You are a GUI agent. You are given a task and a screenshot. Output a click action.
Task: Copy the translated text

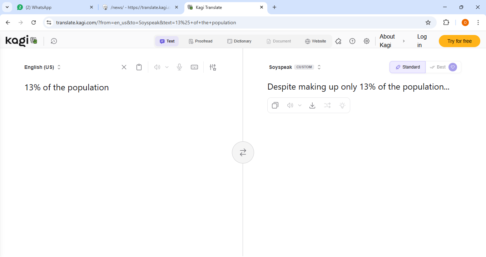[275, 105]
